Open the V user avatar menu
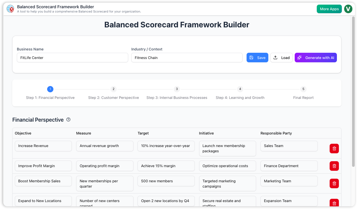Screen dimensions: 357x209 (348, 9)
